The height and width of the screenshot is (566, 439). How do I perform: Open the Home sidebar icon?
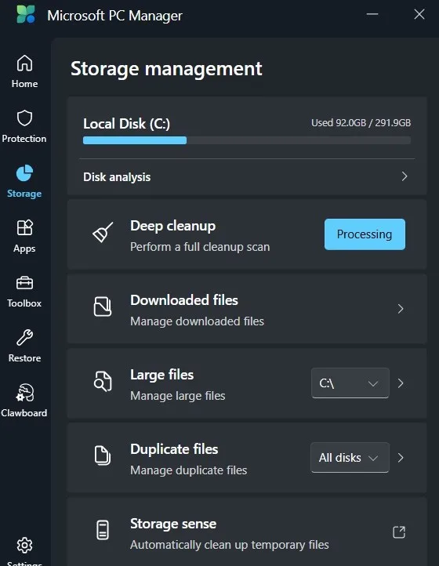click(x=24, y=63)
